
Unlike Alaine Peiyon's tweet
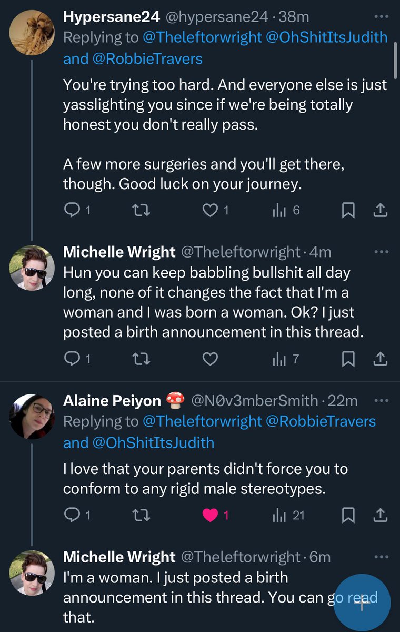tap(211, 516)
